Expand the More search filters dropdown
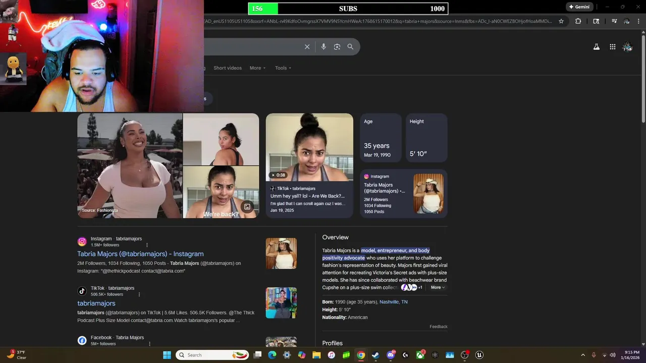 pos(257,68)
